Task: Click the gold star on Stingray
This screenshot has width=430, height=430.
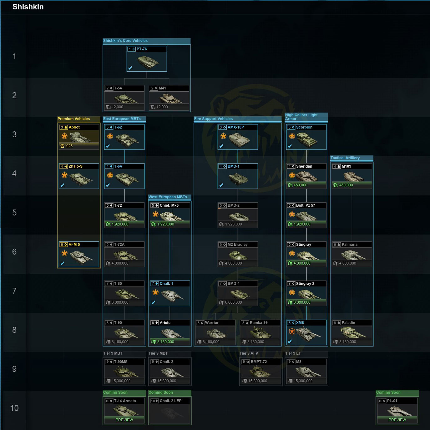Action: (292, 253)
